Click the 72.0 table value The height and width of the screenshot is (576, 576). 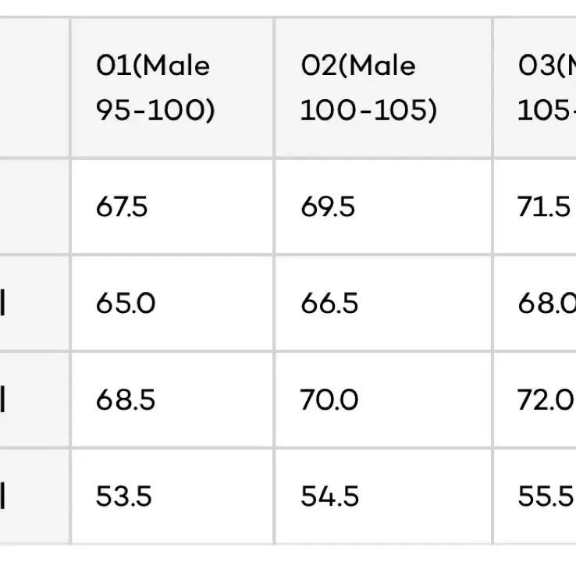535,400
